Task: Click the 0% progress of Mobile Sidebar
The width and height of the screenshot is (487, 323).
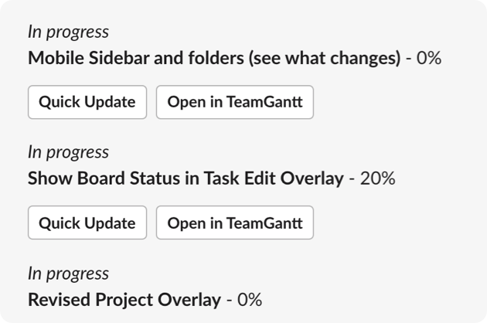Action: [428, 58]
